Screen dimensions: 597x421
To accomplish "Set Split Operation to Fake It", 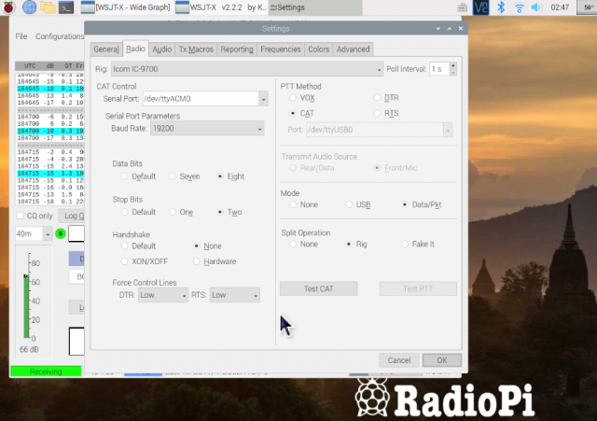I will 418,244.
